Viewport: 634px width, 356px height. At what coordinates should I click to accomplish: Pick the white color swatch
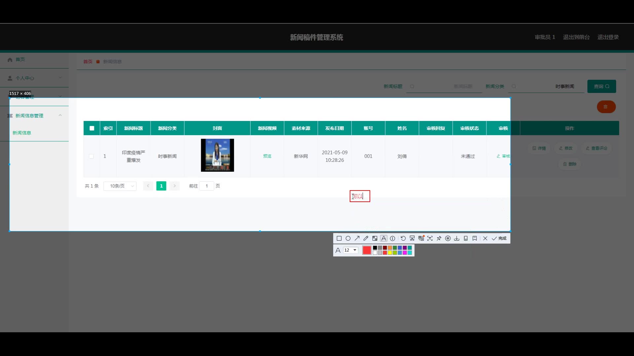click(x=375, y=253)
